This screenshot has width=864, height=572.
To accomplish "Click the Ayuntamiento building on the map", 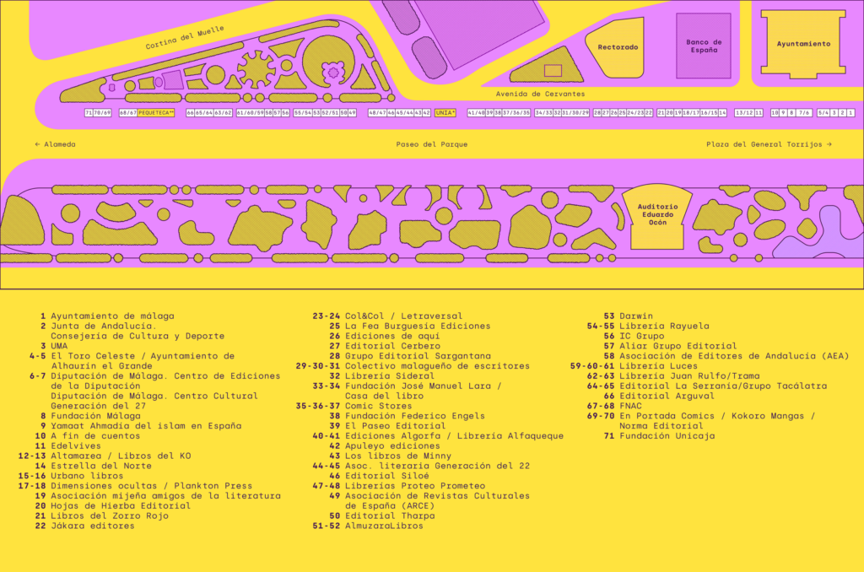I will (x=803, y=44).
